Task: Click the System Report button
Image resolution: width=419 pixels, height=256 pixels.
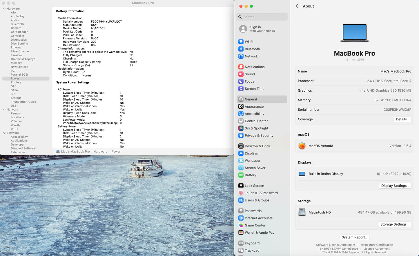Action: click(354, 237)
